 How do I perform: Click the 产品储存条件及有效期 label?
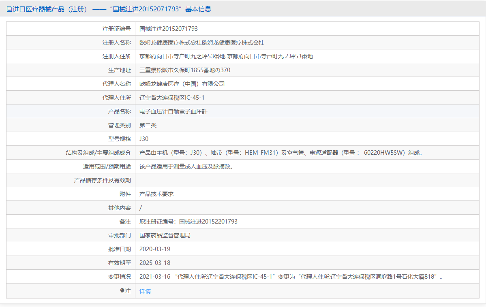[x=102, y=180]
